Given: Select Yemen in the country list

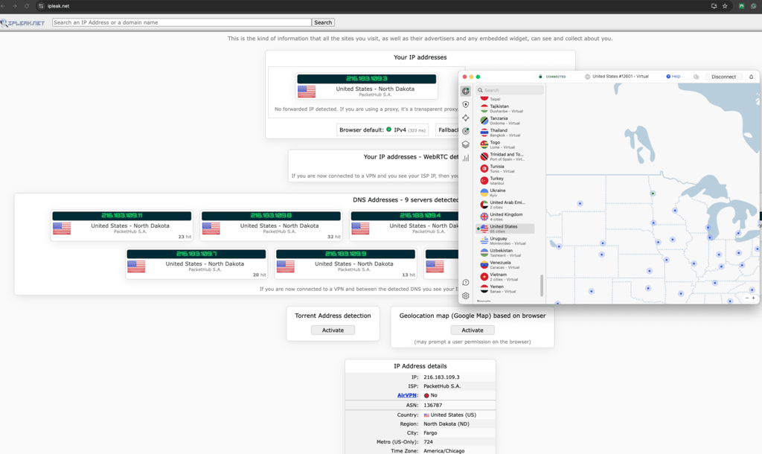Looking at the screenshot, I should pos(505,289).
